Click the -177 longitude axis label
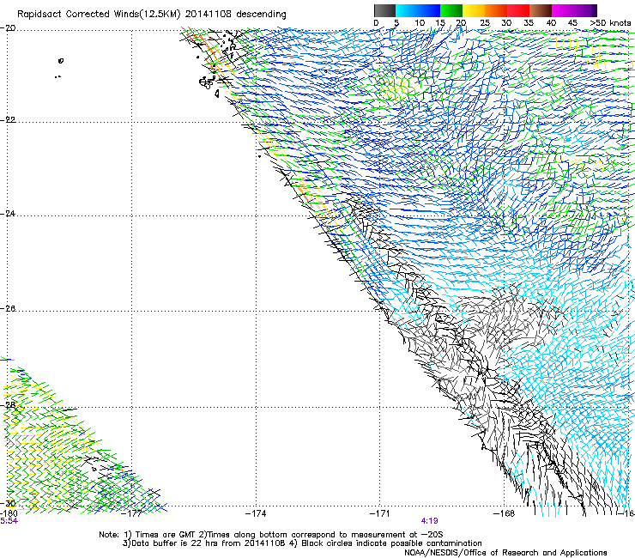This screenshot has height=558, width=635. coord(131,513)
